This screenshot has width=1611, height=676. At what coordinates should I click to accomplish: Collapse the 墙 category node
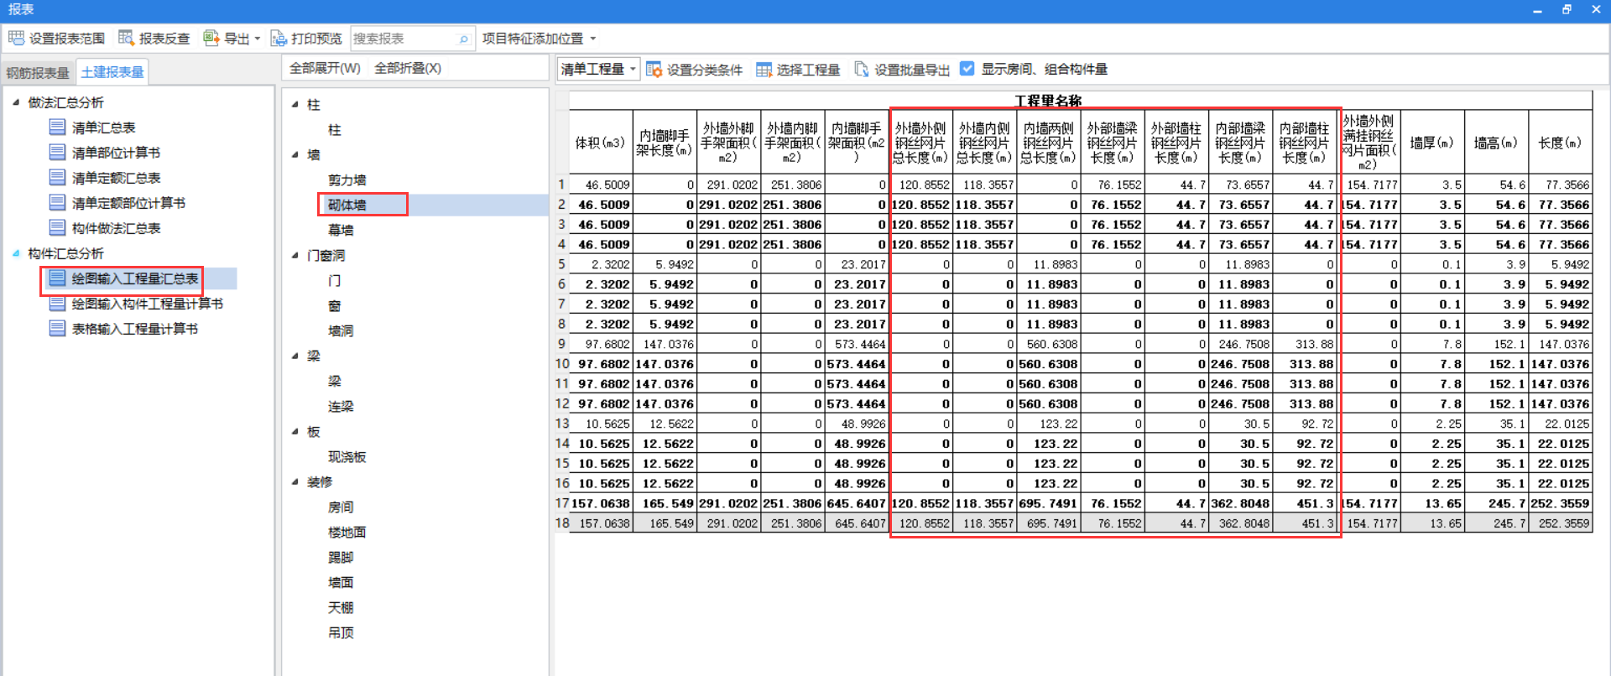[295, 155]
